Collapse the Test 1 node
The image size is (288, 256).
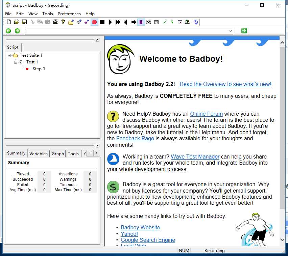pos(16,62)
